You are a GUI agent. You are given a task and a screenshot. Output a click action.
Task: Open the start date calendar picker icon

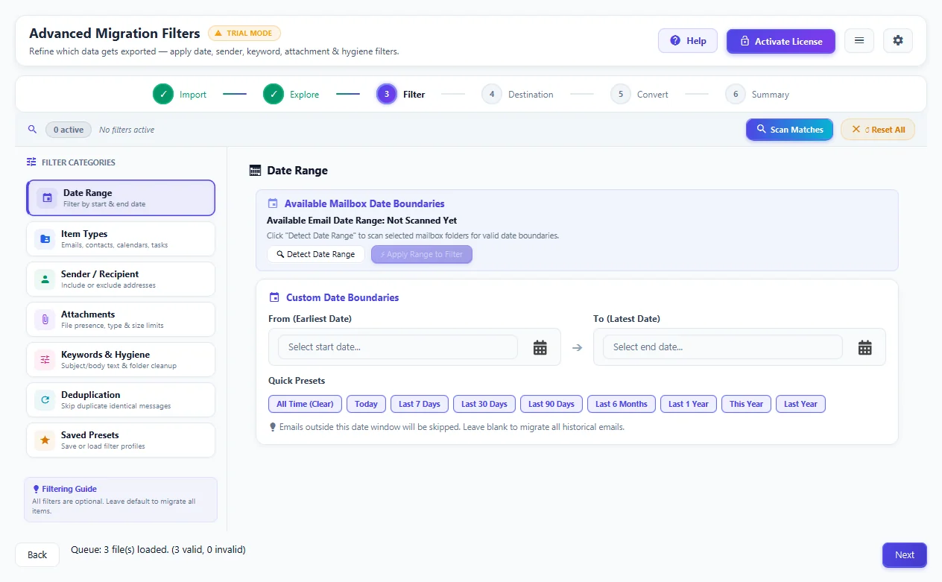click(540, 347)
